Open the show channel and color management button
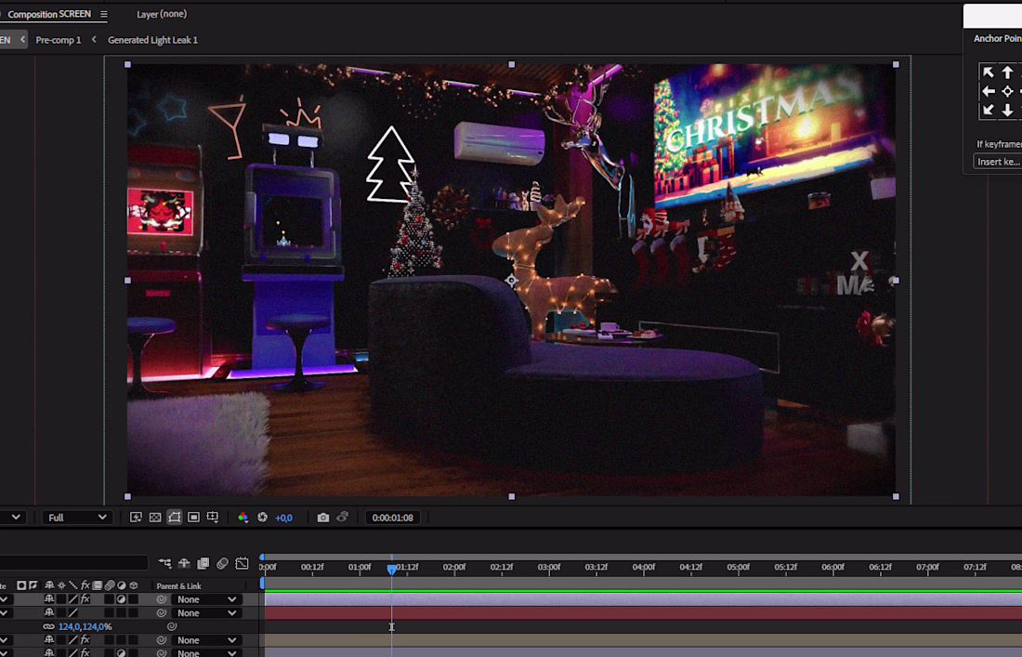Image resolution: width=1022 pixels, height=657 pixels. tap(243, 518)
